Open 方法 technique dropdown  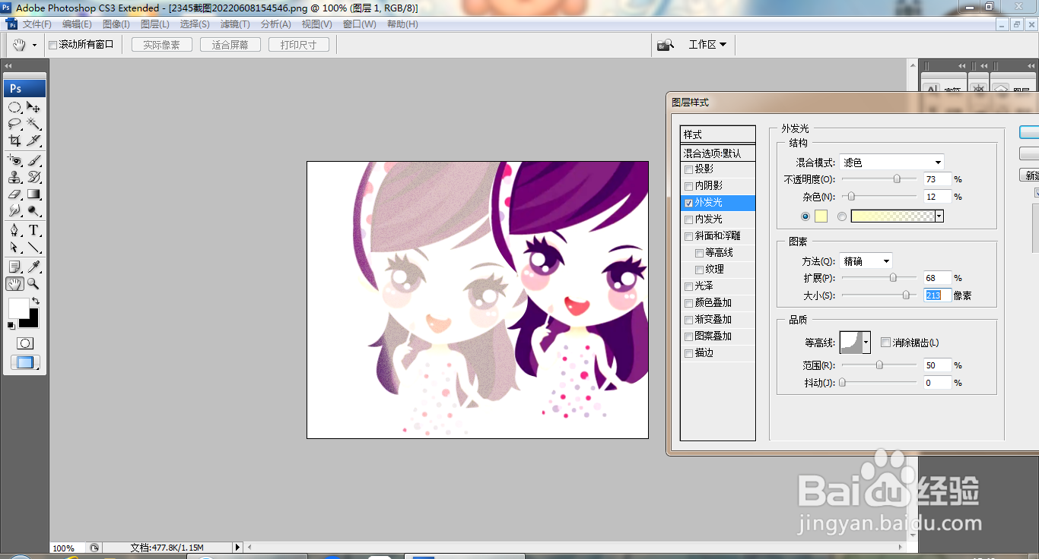pyautogui.click(x=866, y=261)
